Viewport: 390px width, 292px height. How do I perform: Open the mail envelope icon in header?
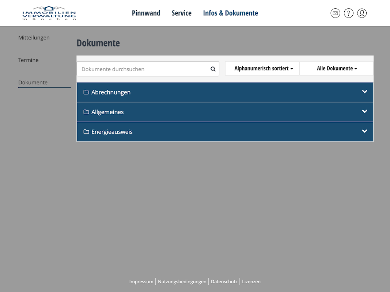[x=335, y=13]
